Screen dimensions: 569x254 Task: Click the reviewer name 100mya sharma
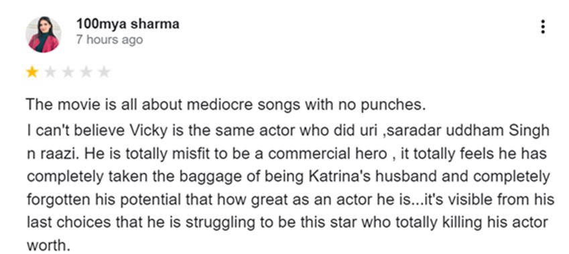tap(128, 24)
